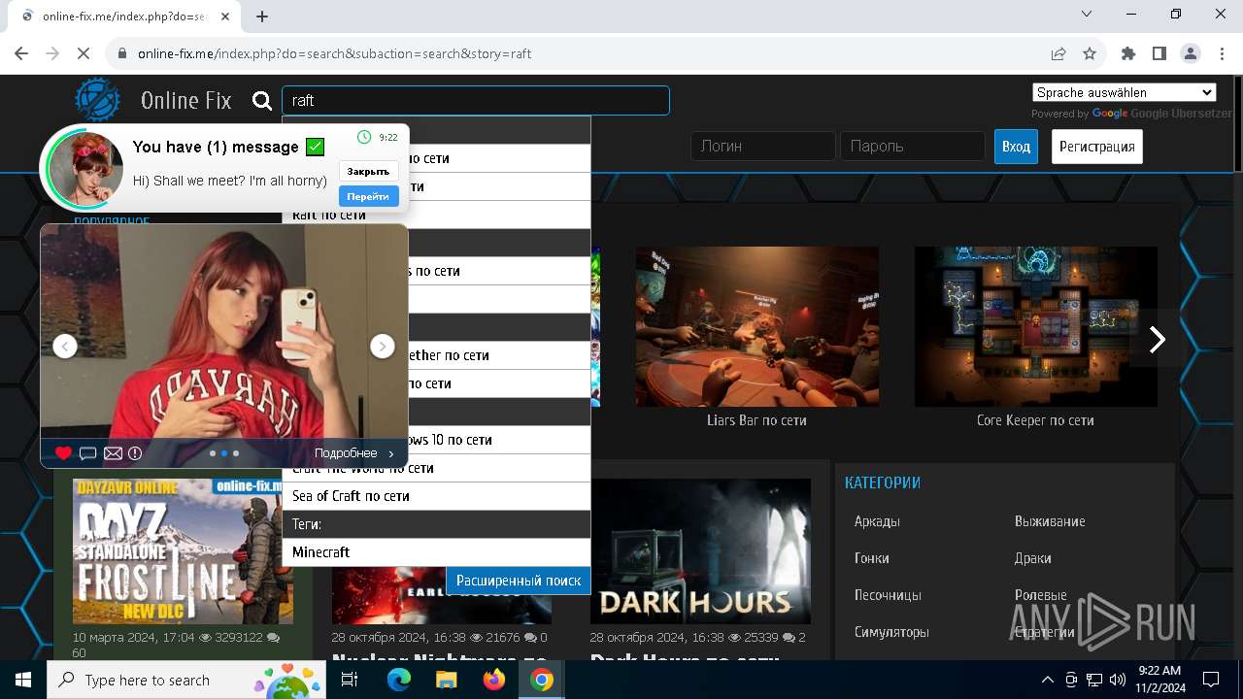Launch Microsoft Edge from the taskbar
The image size is (1243, 699).
click(398, 680)
